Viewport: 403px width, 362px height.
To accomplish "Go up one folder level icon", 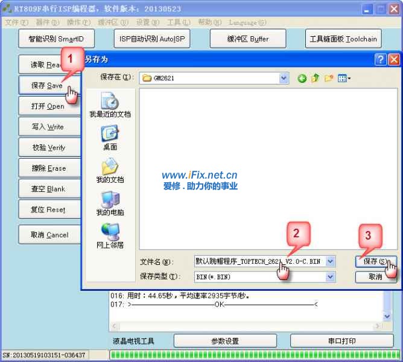I will pos(315,78).
